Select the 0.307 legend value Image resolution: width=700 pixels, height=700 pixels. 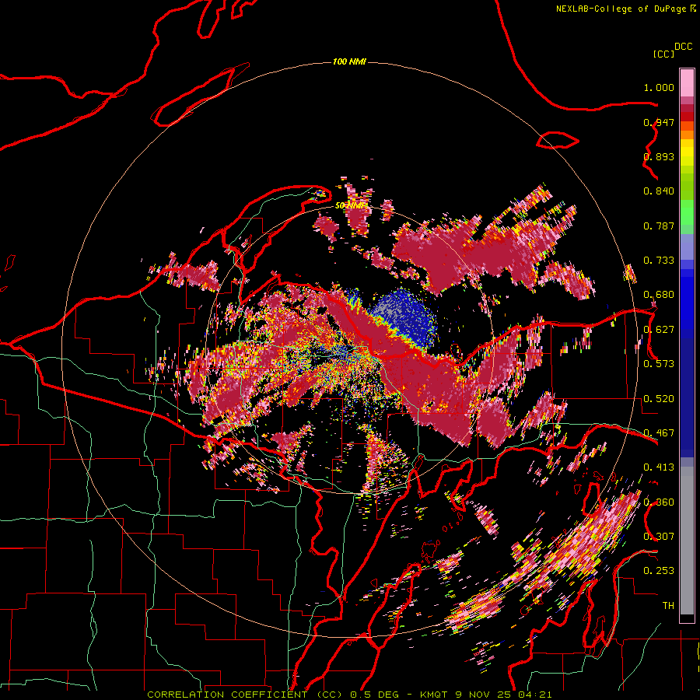coord(659,537)
